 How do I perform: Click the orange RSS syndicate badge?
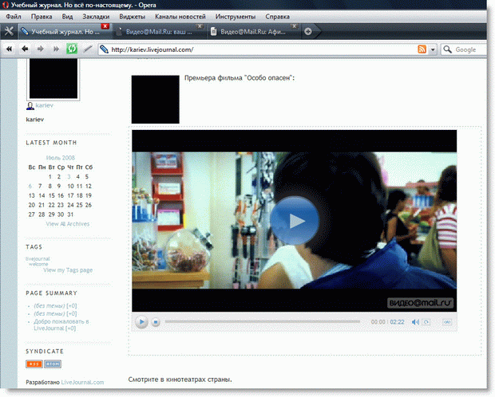34,364
